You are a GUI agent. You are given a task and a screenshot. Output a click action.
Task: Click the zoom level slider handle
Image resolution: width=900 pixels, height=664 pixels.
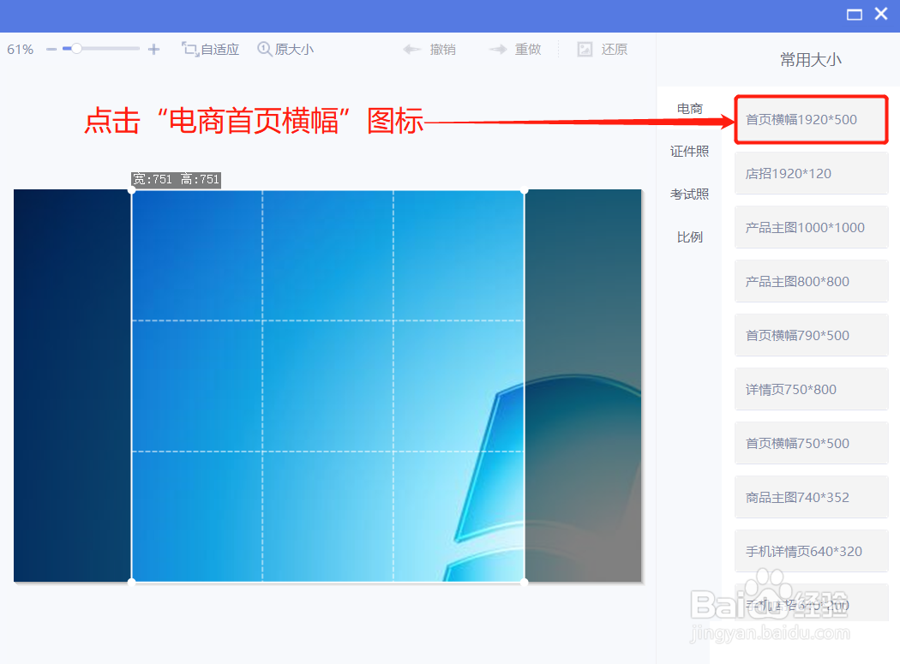coord(75,49)
